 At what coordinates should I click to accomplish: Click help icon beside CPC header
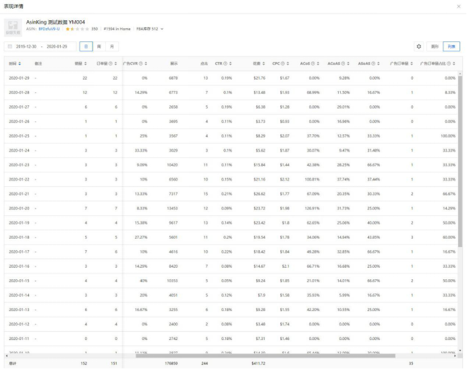(283, 63)
